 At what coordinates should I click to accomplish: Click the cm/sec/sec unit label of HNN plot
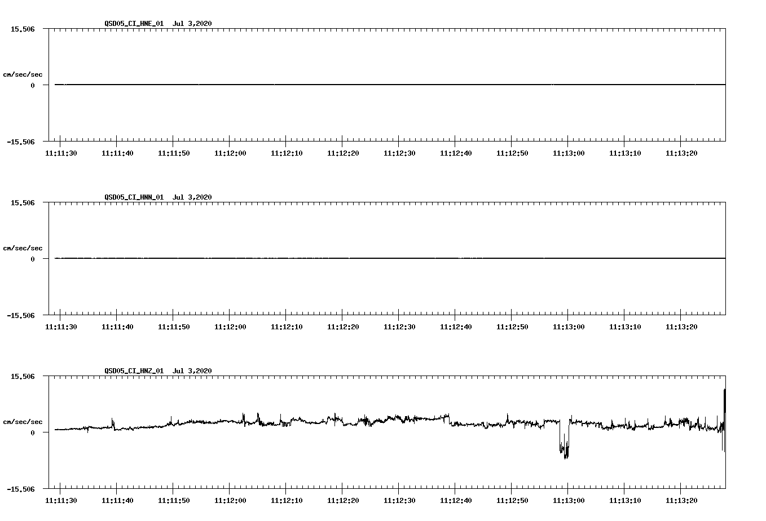(x=23, y=248)
